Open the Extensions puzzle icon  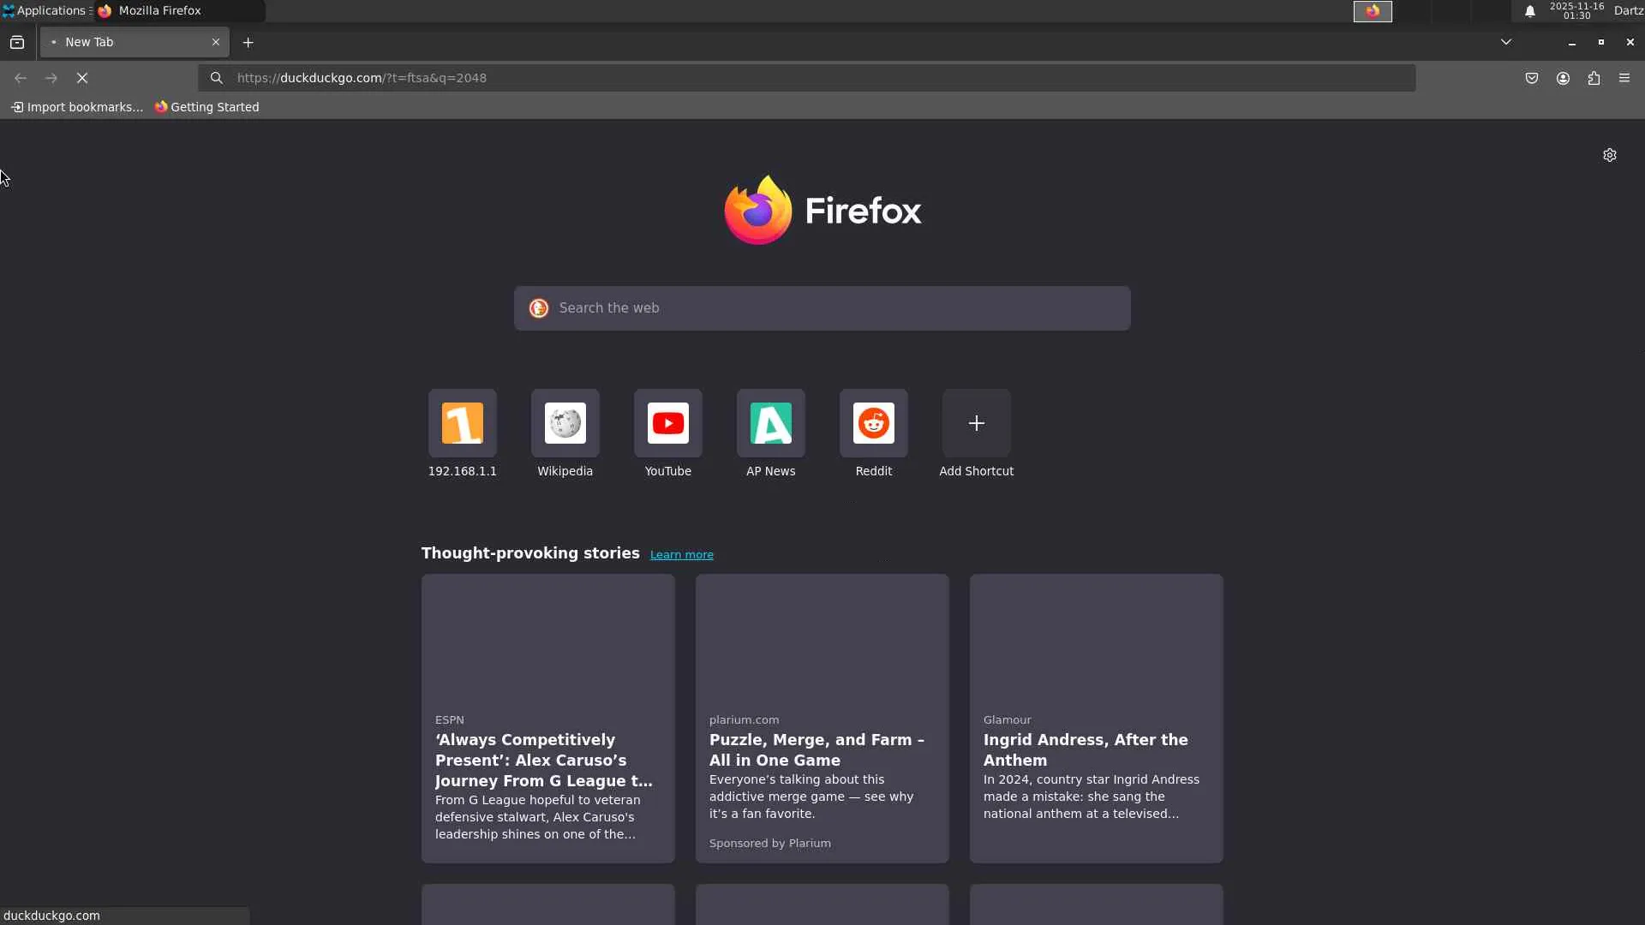coord(1594,78)
